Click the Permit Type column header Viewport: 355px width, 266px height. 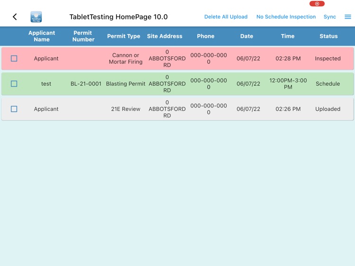(x=124, y=36)
